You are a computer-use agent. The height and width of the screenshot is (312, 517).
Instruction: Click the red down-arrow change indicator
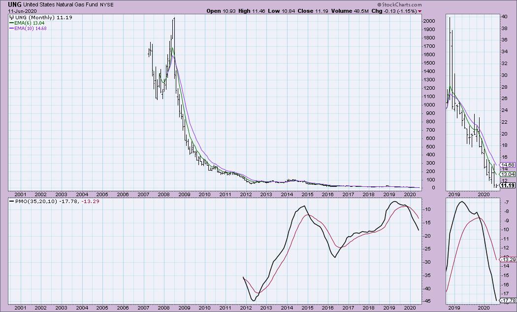(420, 11)
